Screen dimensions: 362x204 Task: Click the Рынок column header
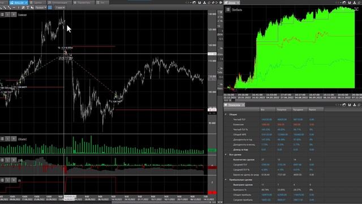click(316, 109)
